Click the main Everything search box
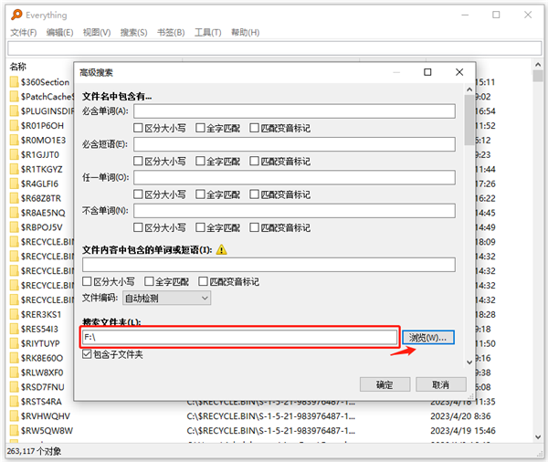Screen dimensions: 548x462 tap(275, 48)
